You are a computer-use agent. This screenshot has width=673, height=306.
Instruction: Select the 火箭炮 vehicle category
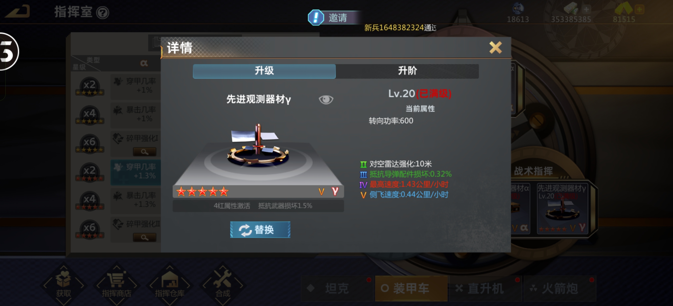(x=560, y=288)
